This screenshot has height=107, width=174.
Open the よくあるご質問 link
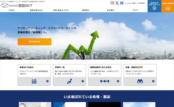130,3
